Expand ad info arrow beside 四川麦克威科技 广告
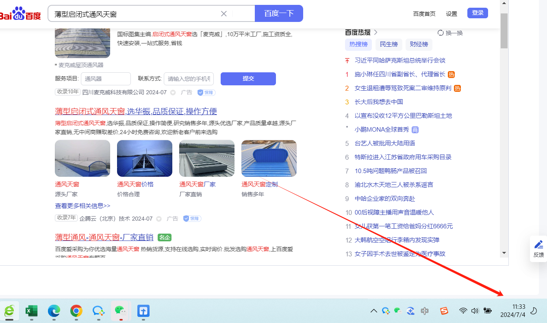This screenshot has width=547, height=323. [173, 93]
